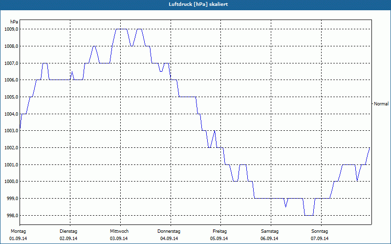Select the 'Dienstag' day label

coord(68,231)
